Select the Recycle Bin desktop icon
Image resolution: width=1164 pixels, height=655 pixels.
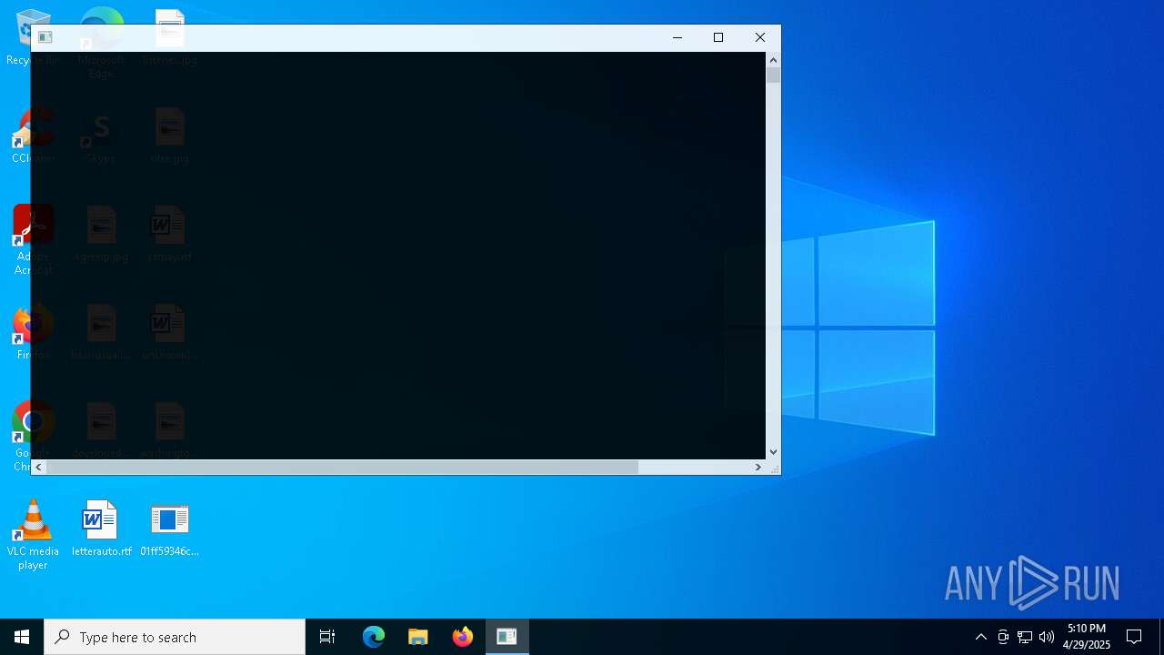tap(33, 37)
